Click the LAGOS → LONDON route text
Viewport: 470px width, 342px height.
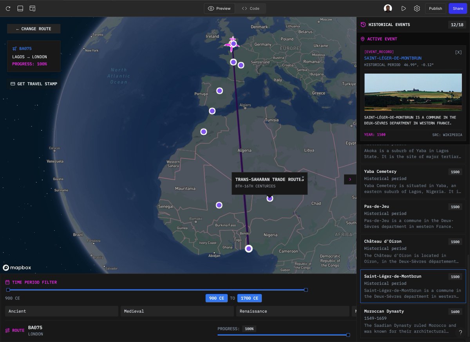(29, 57)
